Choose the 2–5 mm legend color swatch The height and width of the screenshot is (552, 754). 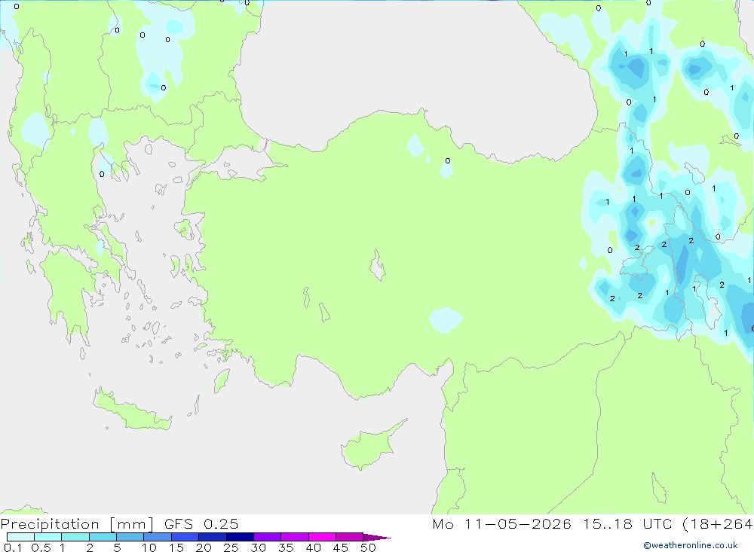[x=103, y=537]
